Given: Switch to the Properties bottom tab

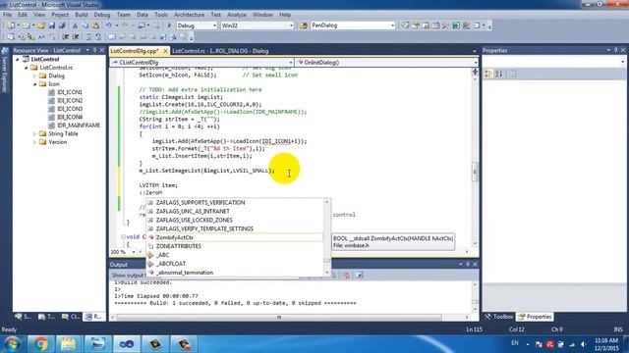Looking at the screenshot, I should click(535, 317).
